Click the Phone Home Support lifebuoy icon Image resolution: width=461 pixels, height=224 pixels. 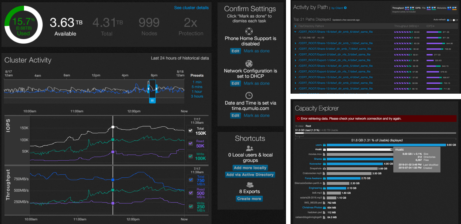pos(249,31)
